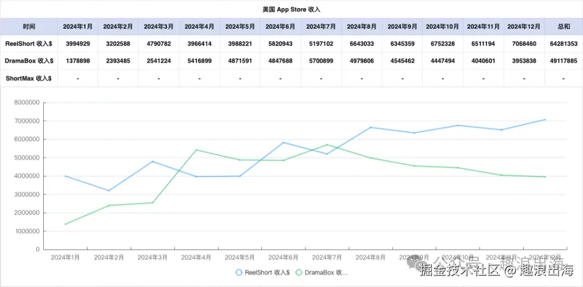Select the 时间 header cell
Screen dimensions: 583x287
[29, 26]
